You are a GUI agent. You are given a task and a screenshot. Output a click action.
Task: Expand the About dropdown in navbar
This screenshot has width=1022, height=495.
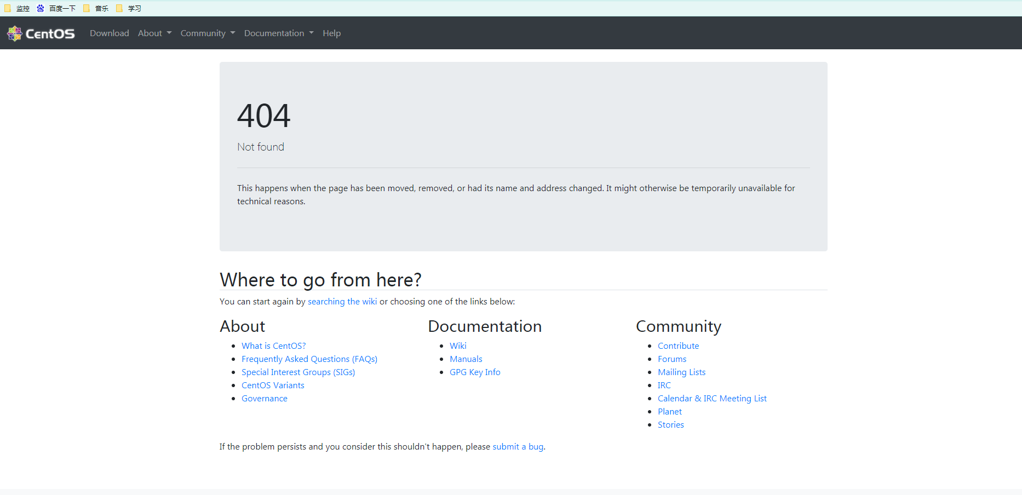tap(154, 33)
